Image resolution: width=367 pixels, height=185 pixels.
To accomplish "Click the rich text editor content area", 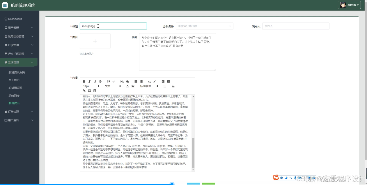I will tap(135, 133).
